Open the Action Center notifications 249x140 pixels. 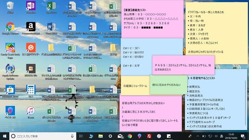[x=243, y=136]
